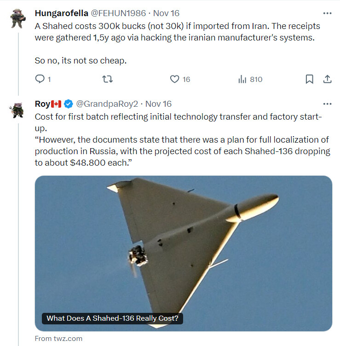The width and height of the screenshot is (340, 346).
Task: Open the @GrandpaRoy2 handle link
Action: (107, 104)
